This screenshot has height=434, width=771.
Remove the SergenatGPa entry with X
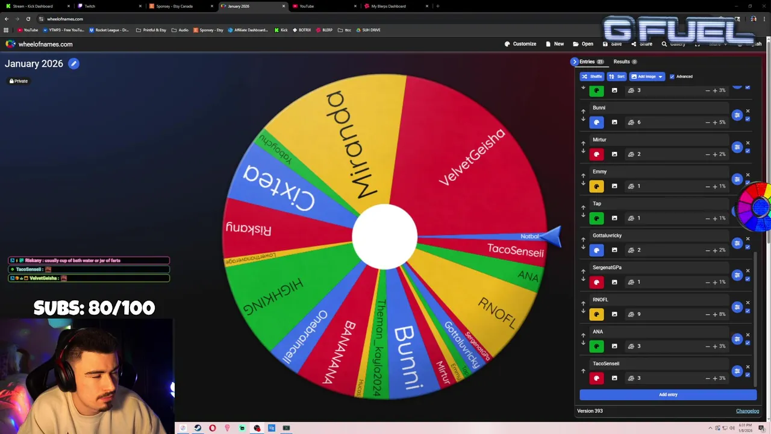(748, 271)
